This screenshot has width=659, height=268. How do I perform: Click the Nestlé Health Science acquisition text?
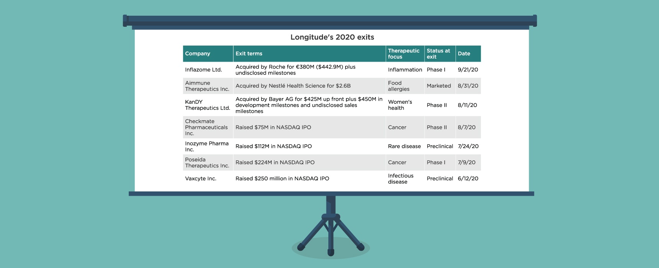pyautogui.click(x=293, y=86)
